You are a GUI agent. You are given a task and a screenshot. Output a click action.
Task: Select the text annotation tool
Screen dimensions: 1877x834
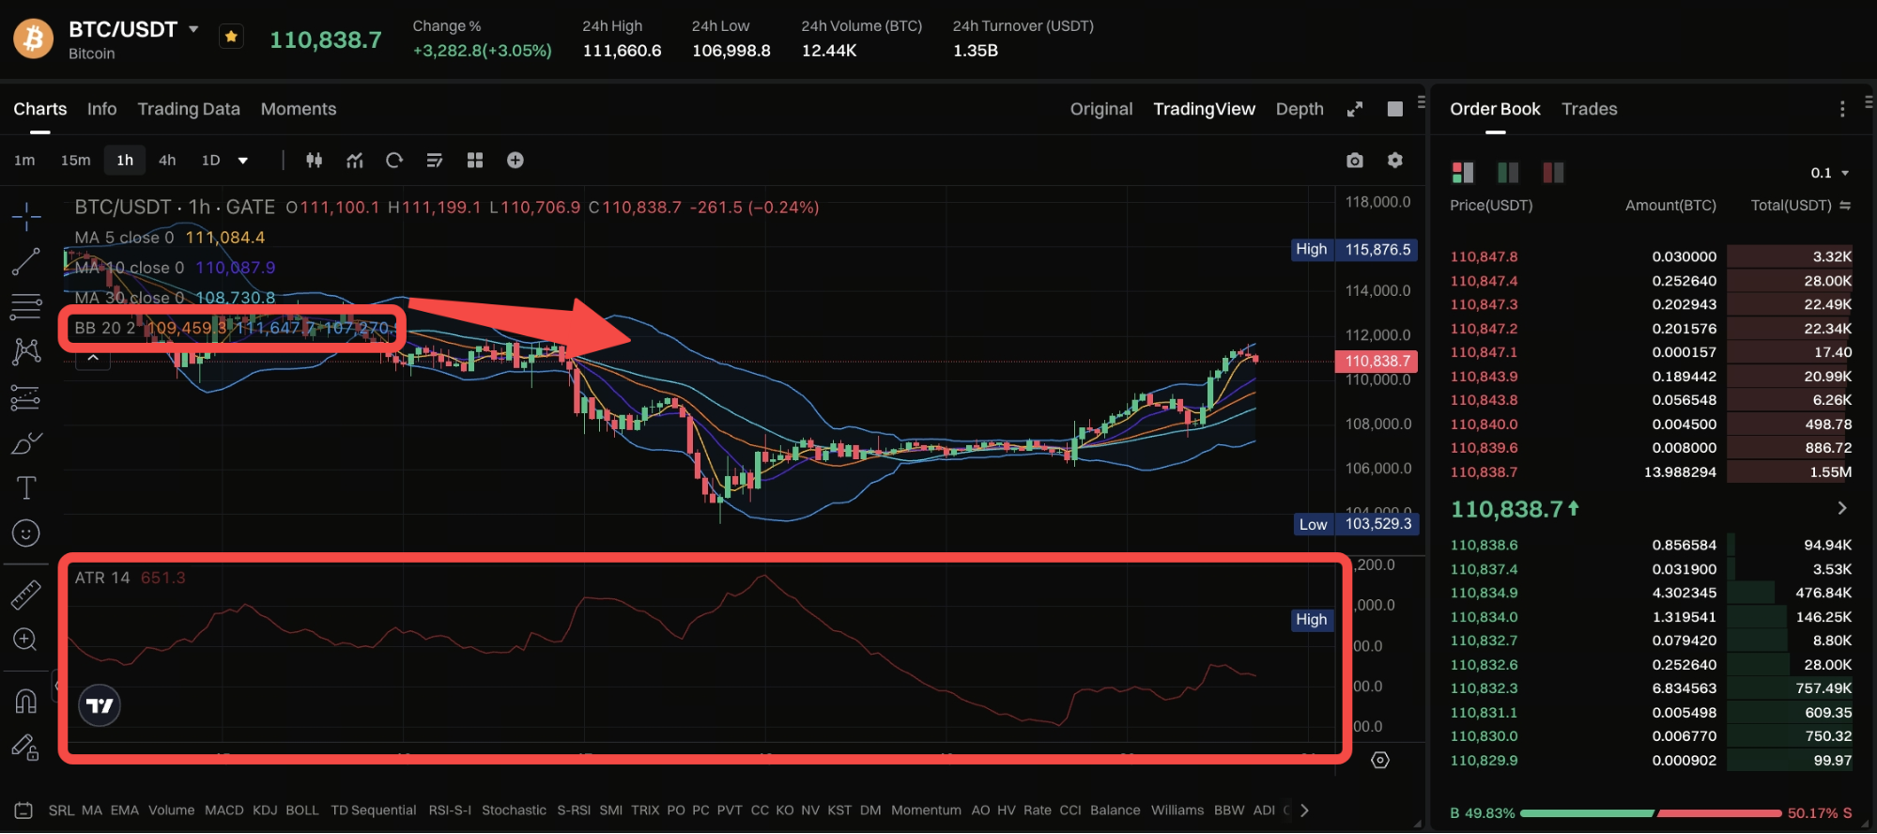coord(25,488)
